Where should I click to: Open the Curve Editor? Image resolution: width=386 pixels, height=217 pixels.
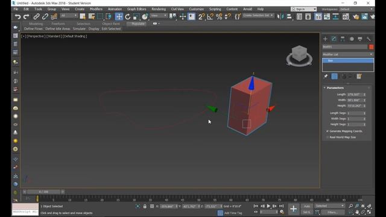[327, 16]
